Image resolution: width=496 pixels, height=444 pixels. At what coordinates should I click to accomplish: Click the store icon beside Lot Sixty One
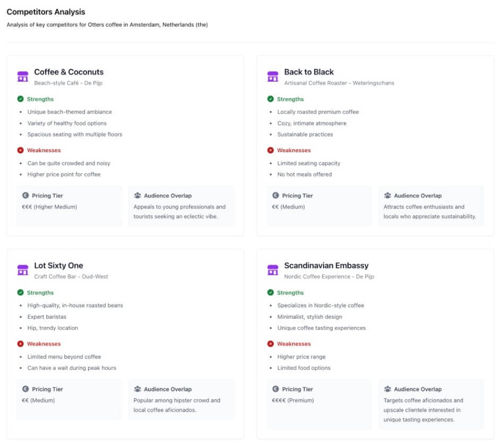[23, 270]
